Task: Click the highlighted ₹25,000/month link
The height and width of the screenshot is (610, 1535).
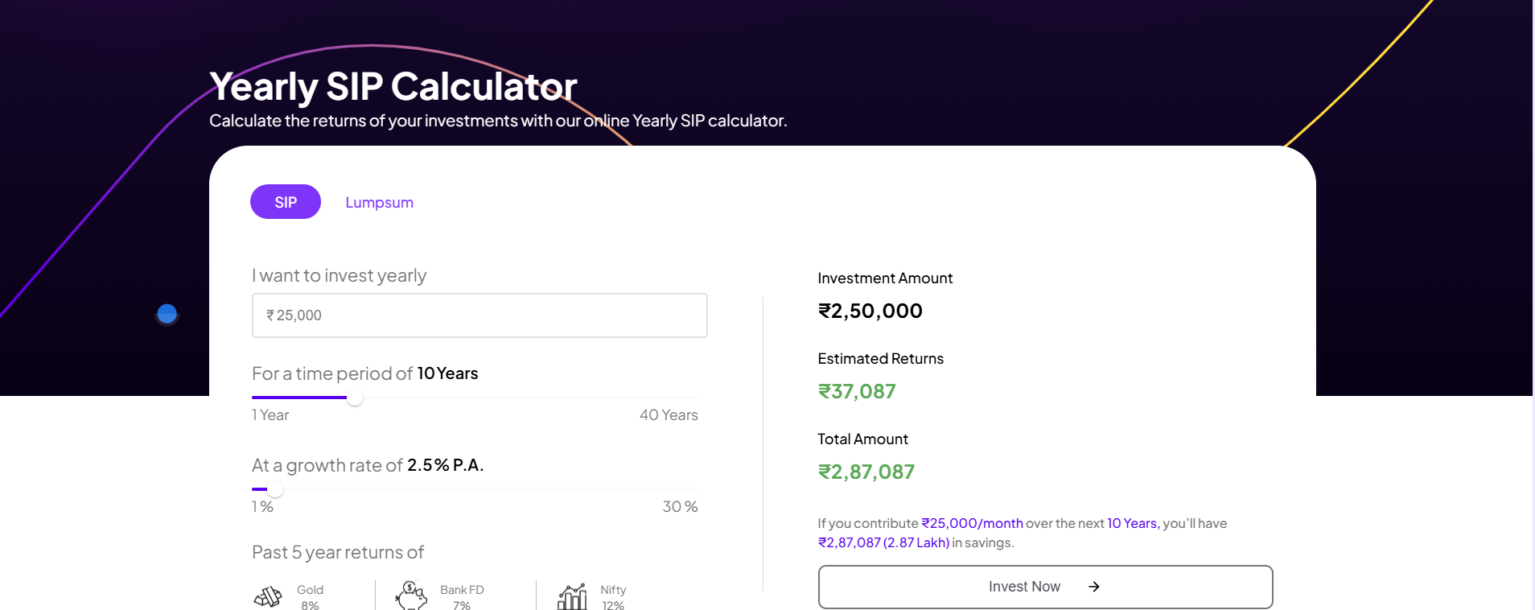Action: tap(972, 523)
